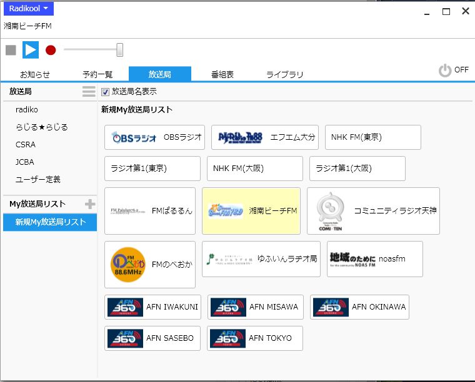Toggle the power timer OFF icon
The width and height of the screenshot is (475, 382).
click(x=445, y=70)
